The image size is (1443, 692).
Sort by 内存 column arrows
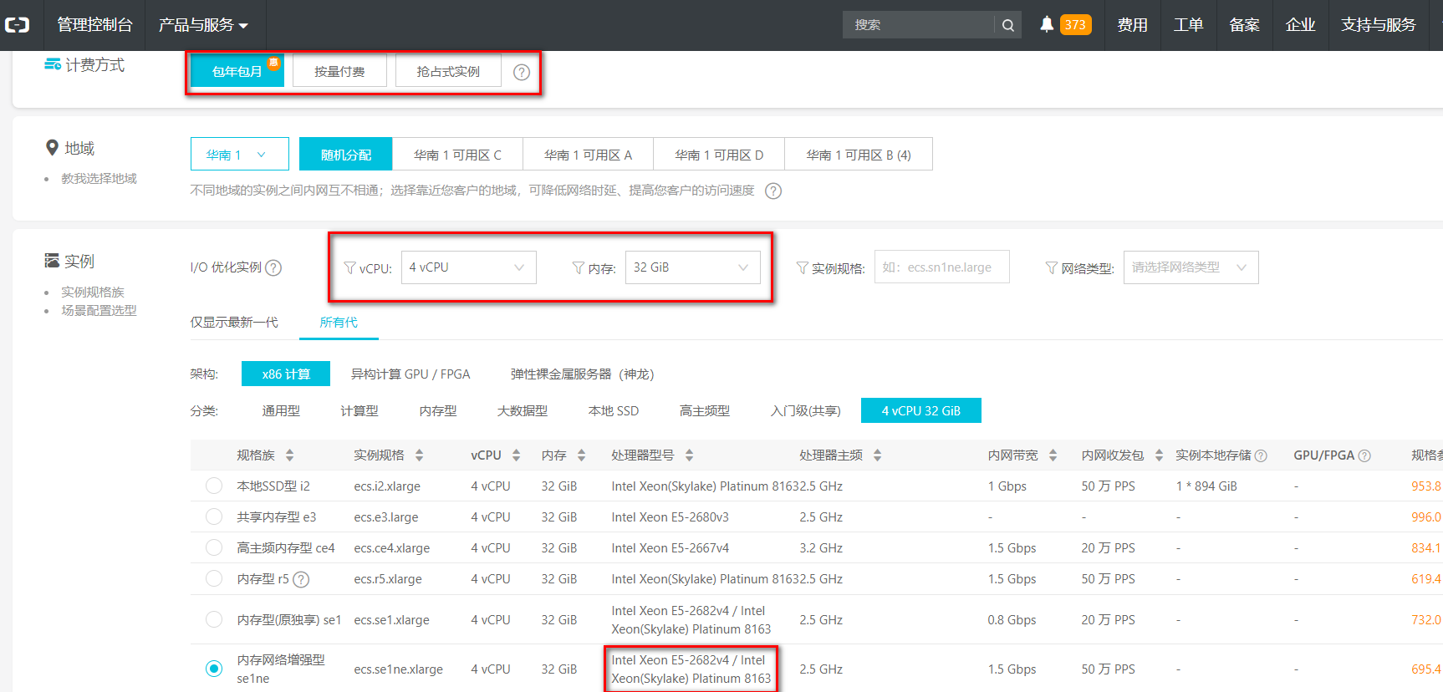click(x=582, y=455)
